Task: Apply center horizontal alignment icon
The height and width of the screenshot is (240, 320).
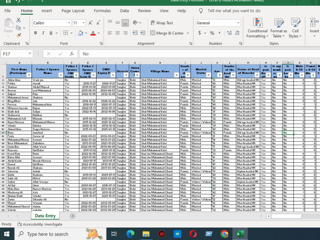Action: click(x=117, y=33)
